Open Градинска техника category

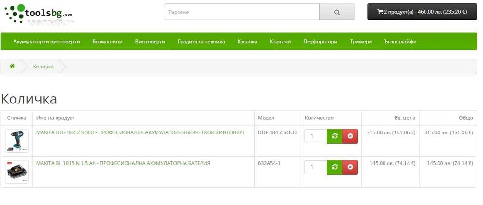(x=201, y=41)
